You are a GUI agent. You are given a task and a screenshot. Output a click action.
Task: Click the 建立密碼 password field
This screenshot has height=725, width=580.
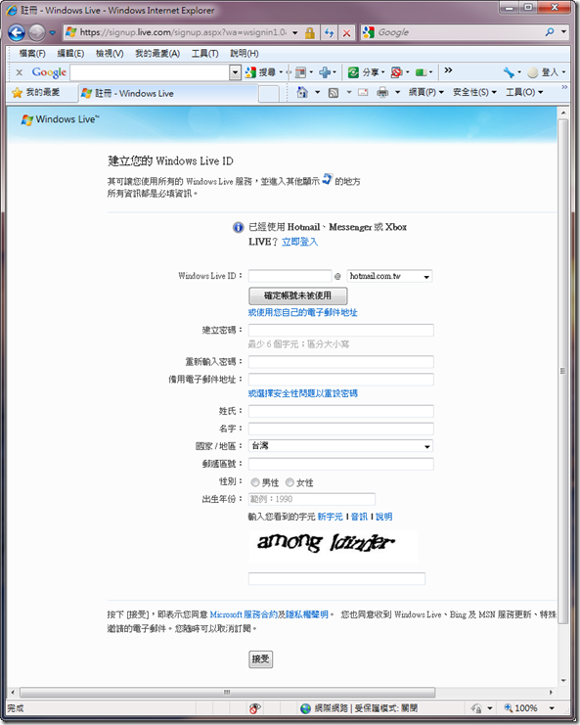341,330
